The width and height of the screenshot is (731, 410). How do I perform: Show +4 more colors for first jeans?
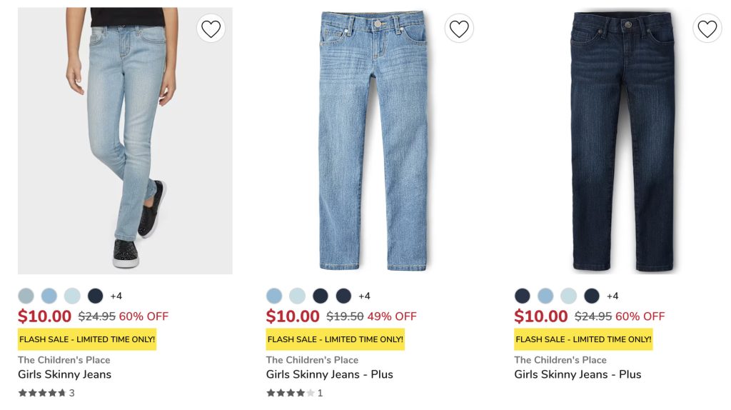pyautogui.click(x=116, y=296)
